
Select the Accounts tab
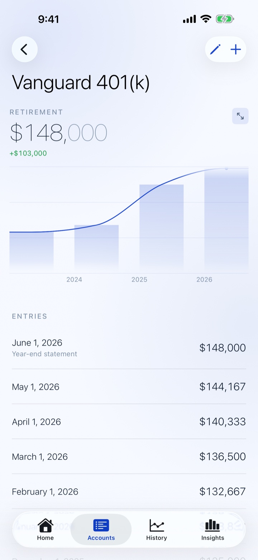(101, 530)
